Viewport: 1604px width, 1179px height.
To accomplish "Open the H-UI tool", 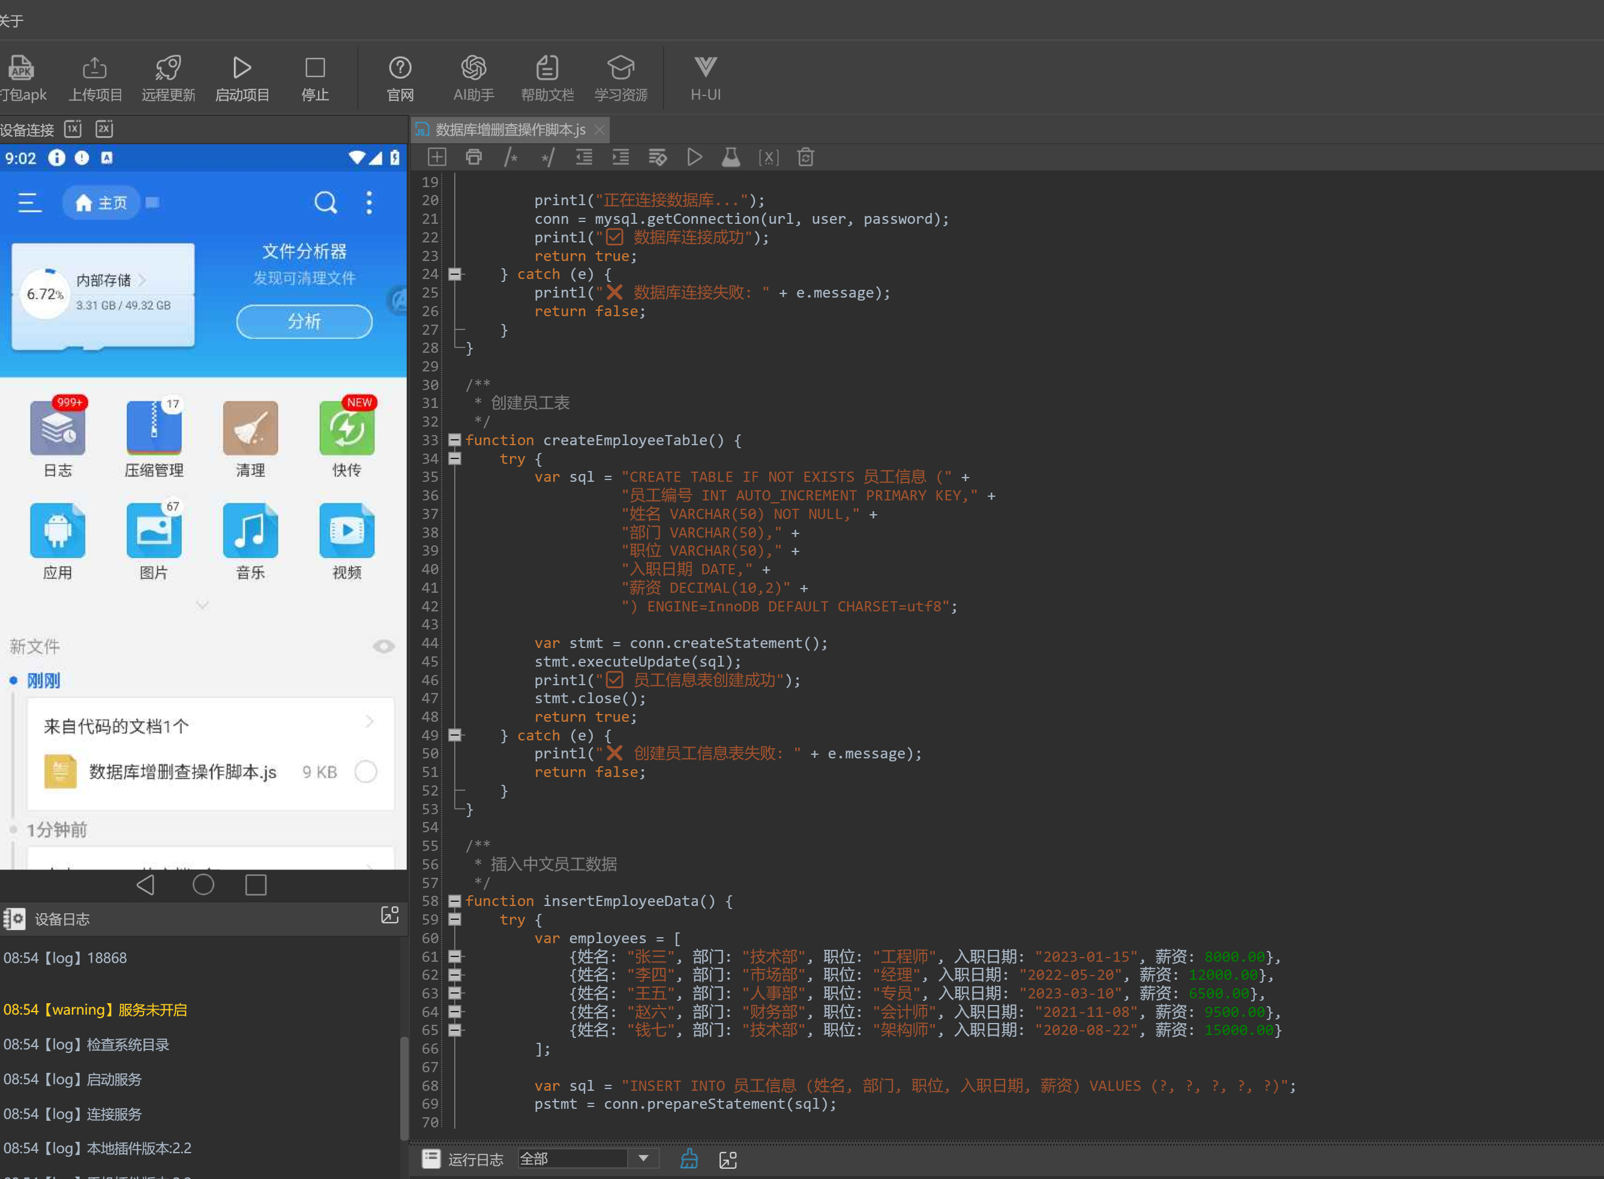I will point(705,69).
